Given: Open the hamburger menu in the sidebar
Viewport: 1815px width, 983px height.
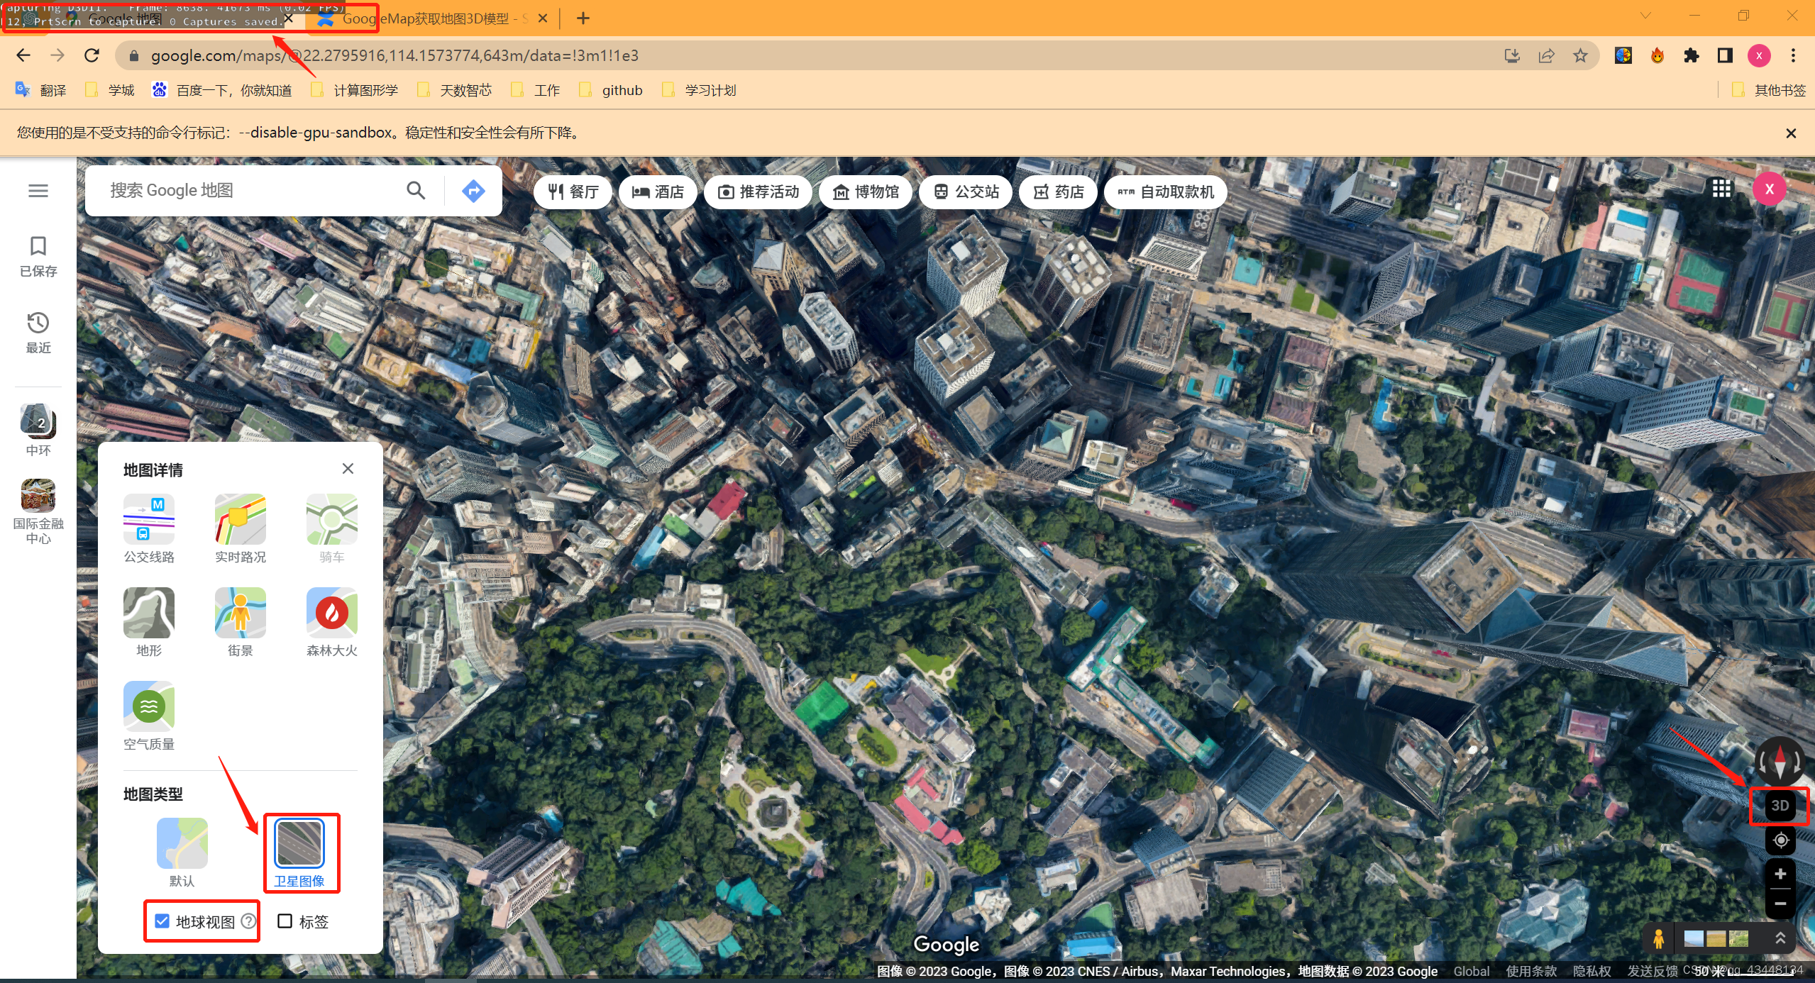Looking at the screenshot, I should tap(38, 191).
